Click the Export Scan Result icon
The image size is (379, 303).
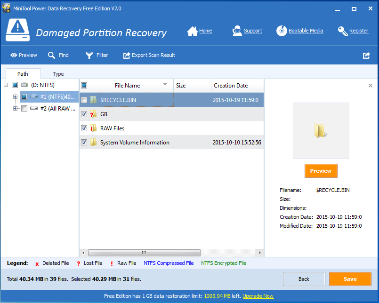click(x=127, y=56)
